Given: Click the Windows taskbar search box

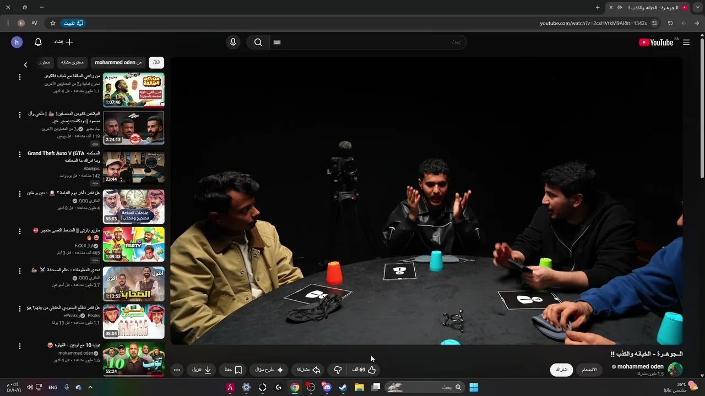Looking at the screenshot, I should pos(424,387).
